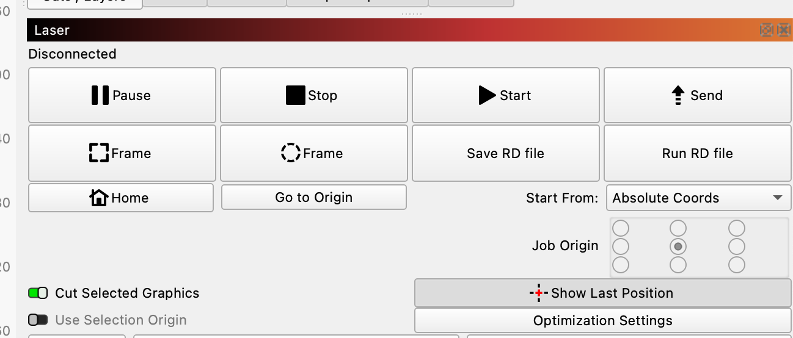Open the Start From dropdown

point(698,198)
